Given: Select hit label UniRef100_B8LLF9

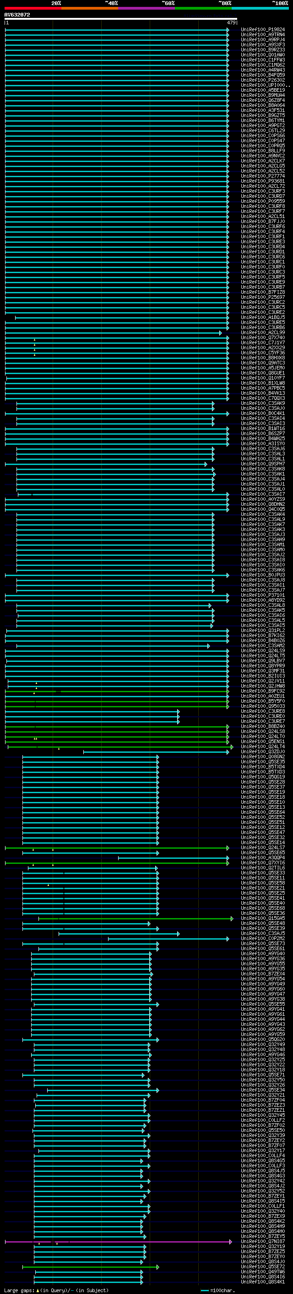Looking at the screenshot, I should pos(263,151).
